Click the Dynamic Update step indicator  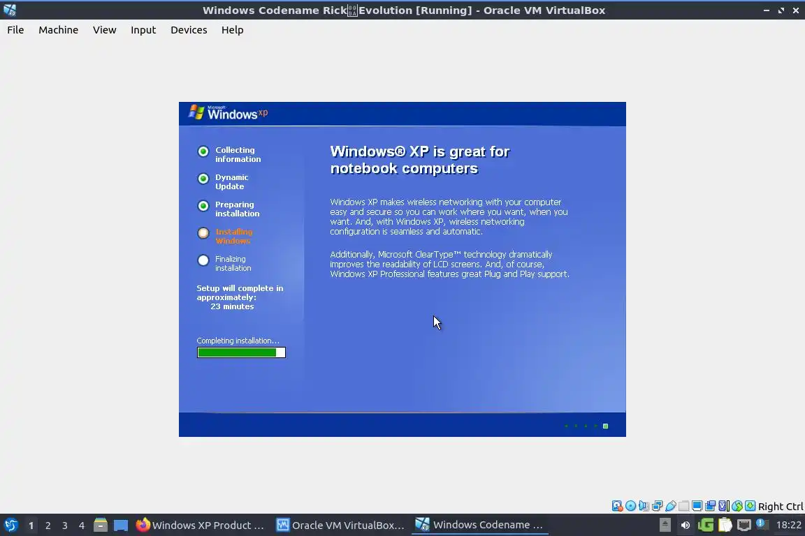[203, 179]
